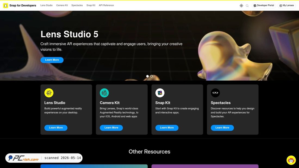Screen dimensions: 299x168
Task: Click the Camera Kit teal card icon
Action: 104,93
